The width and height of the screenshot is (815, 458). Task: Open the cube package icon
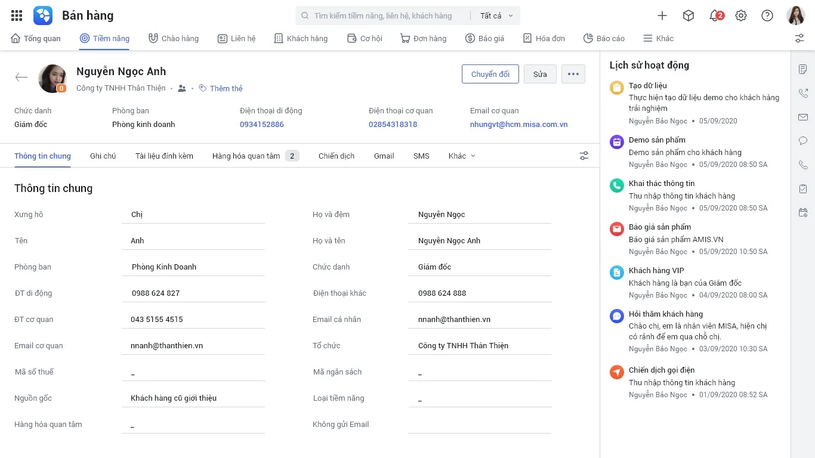point(689,16)
